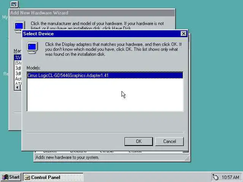Select the %V manufacturer entry in the wizard

point(18,58)
